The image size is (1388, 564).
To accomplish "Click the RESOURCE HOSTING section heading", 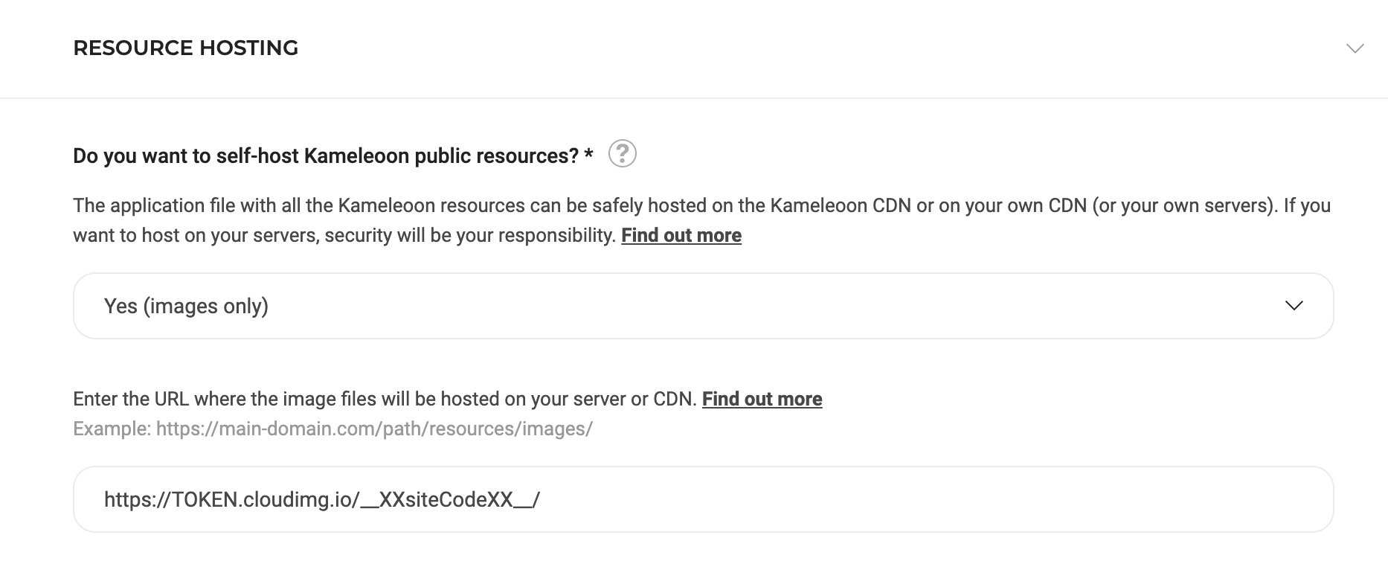I will click(x=185, y=48).
